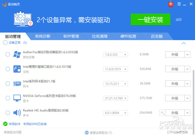Viewport: 195px width, 136px height.
Task: Select the NVIDIA GeForce driver radio button
Action: coord(8,98)
